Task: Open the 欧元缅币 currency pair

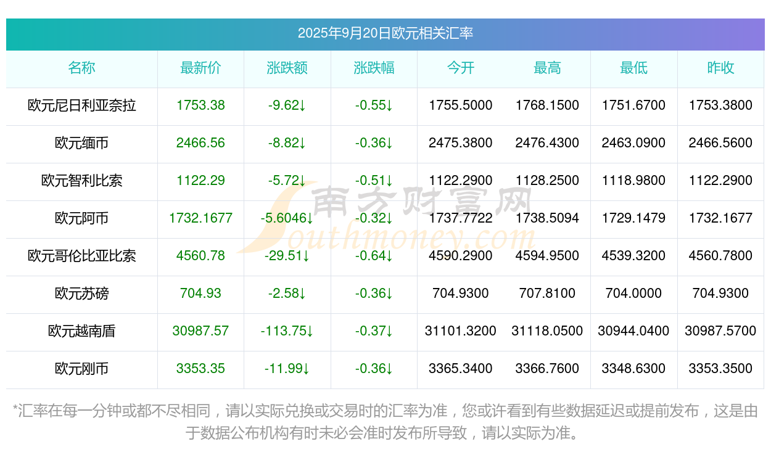Action: point(82,143)
